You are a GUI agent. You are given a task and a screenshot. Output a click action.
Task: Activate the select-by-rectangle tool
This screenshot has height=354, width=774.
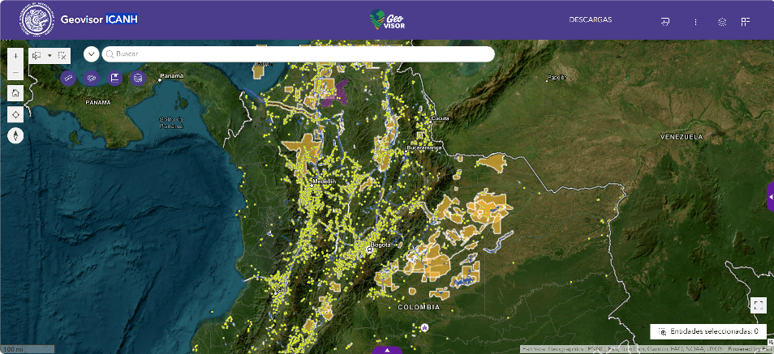coord(37,56)
